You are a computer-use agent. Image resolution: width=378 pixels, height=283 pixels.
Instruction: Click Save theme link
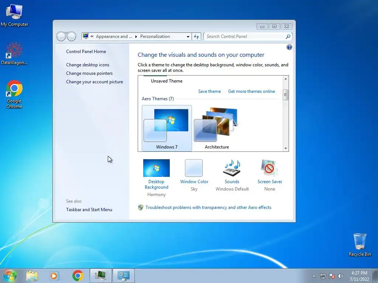210,91
